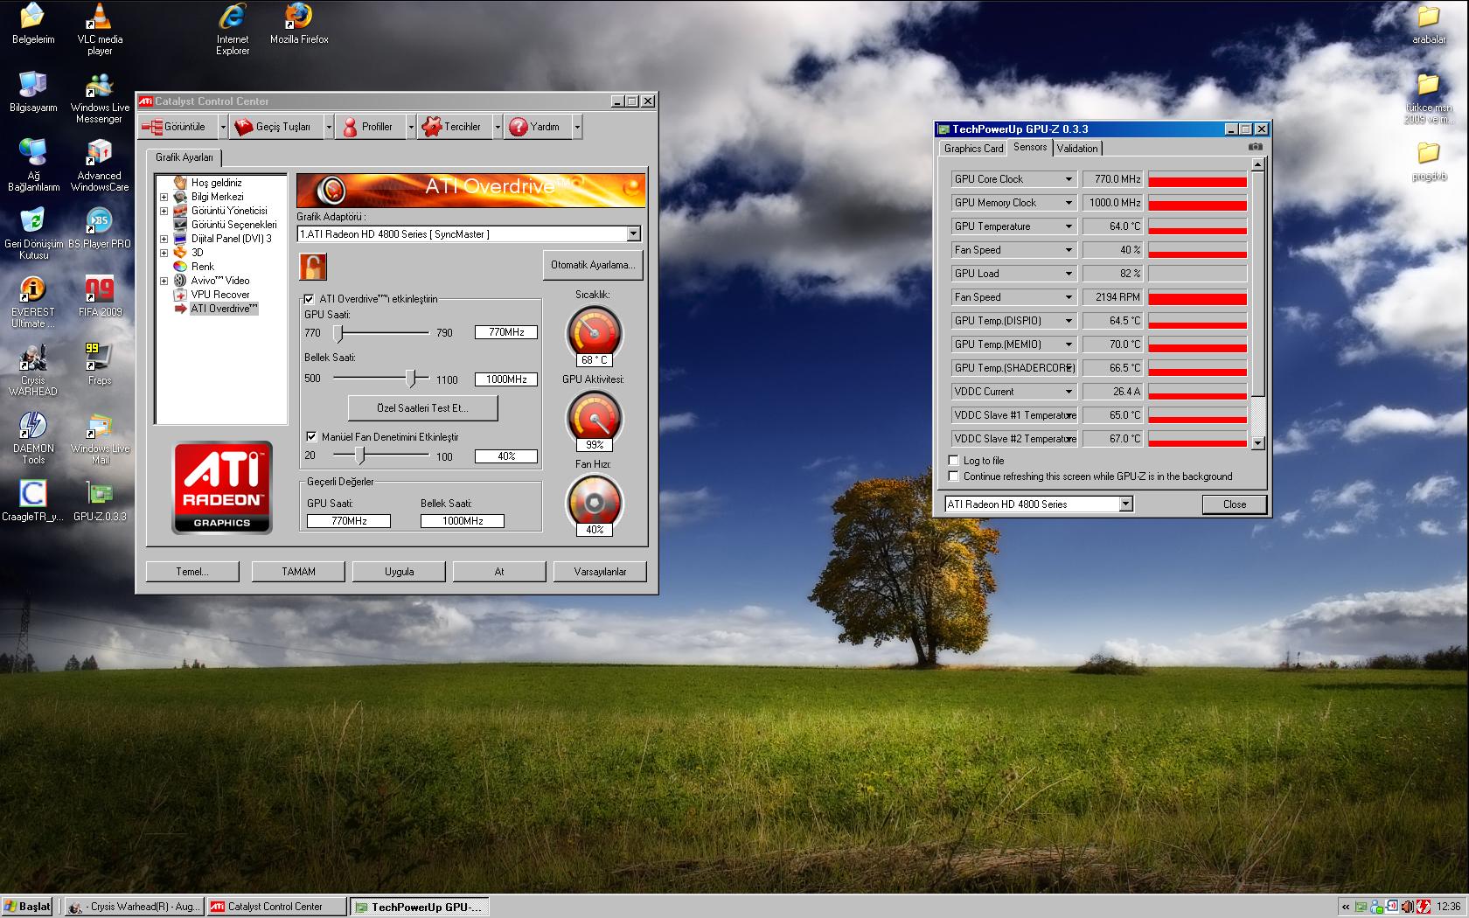The width and height of the screenshot is (1469, 918).
Task: Select Sensors tab in GPU-Z
Action: coord(1029,147)
